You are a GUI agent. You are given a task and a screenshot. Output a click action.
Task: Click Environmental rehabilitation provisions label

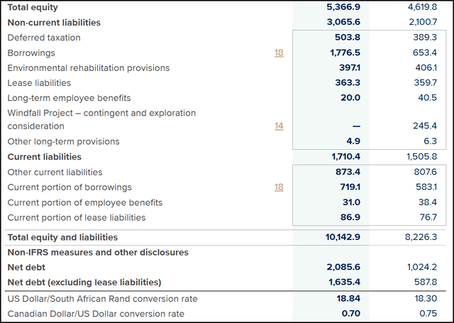tap(89, 68)
